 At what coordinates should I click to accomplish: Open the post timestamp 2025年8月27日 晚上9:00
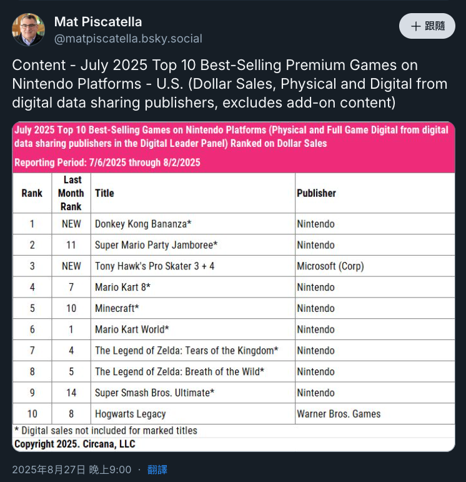(72, 469)
